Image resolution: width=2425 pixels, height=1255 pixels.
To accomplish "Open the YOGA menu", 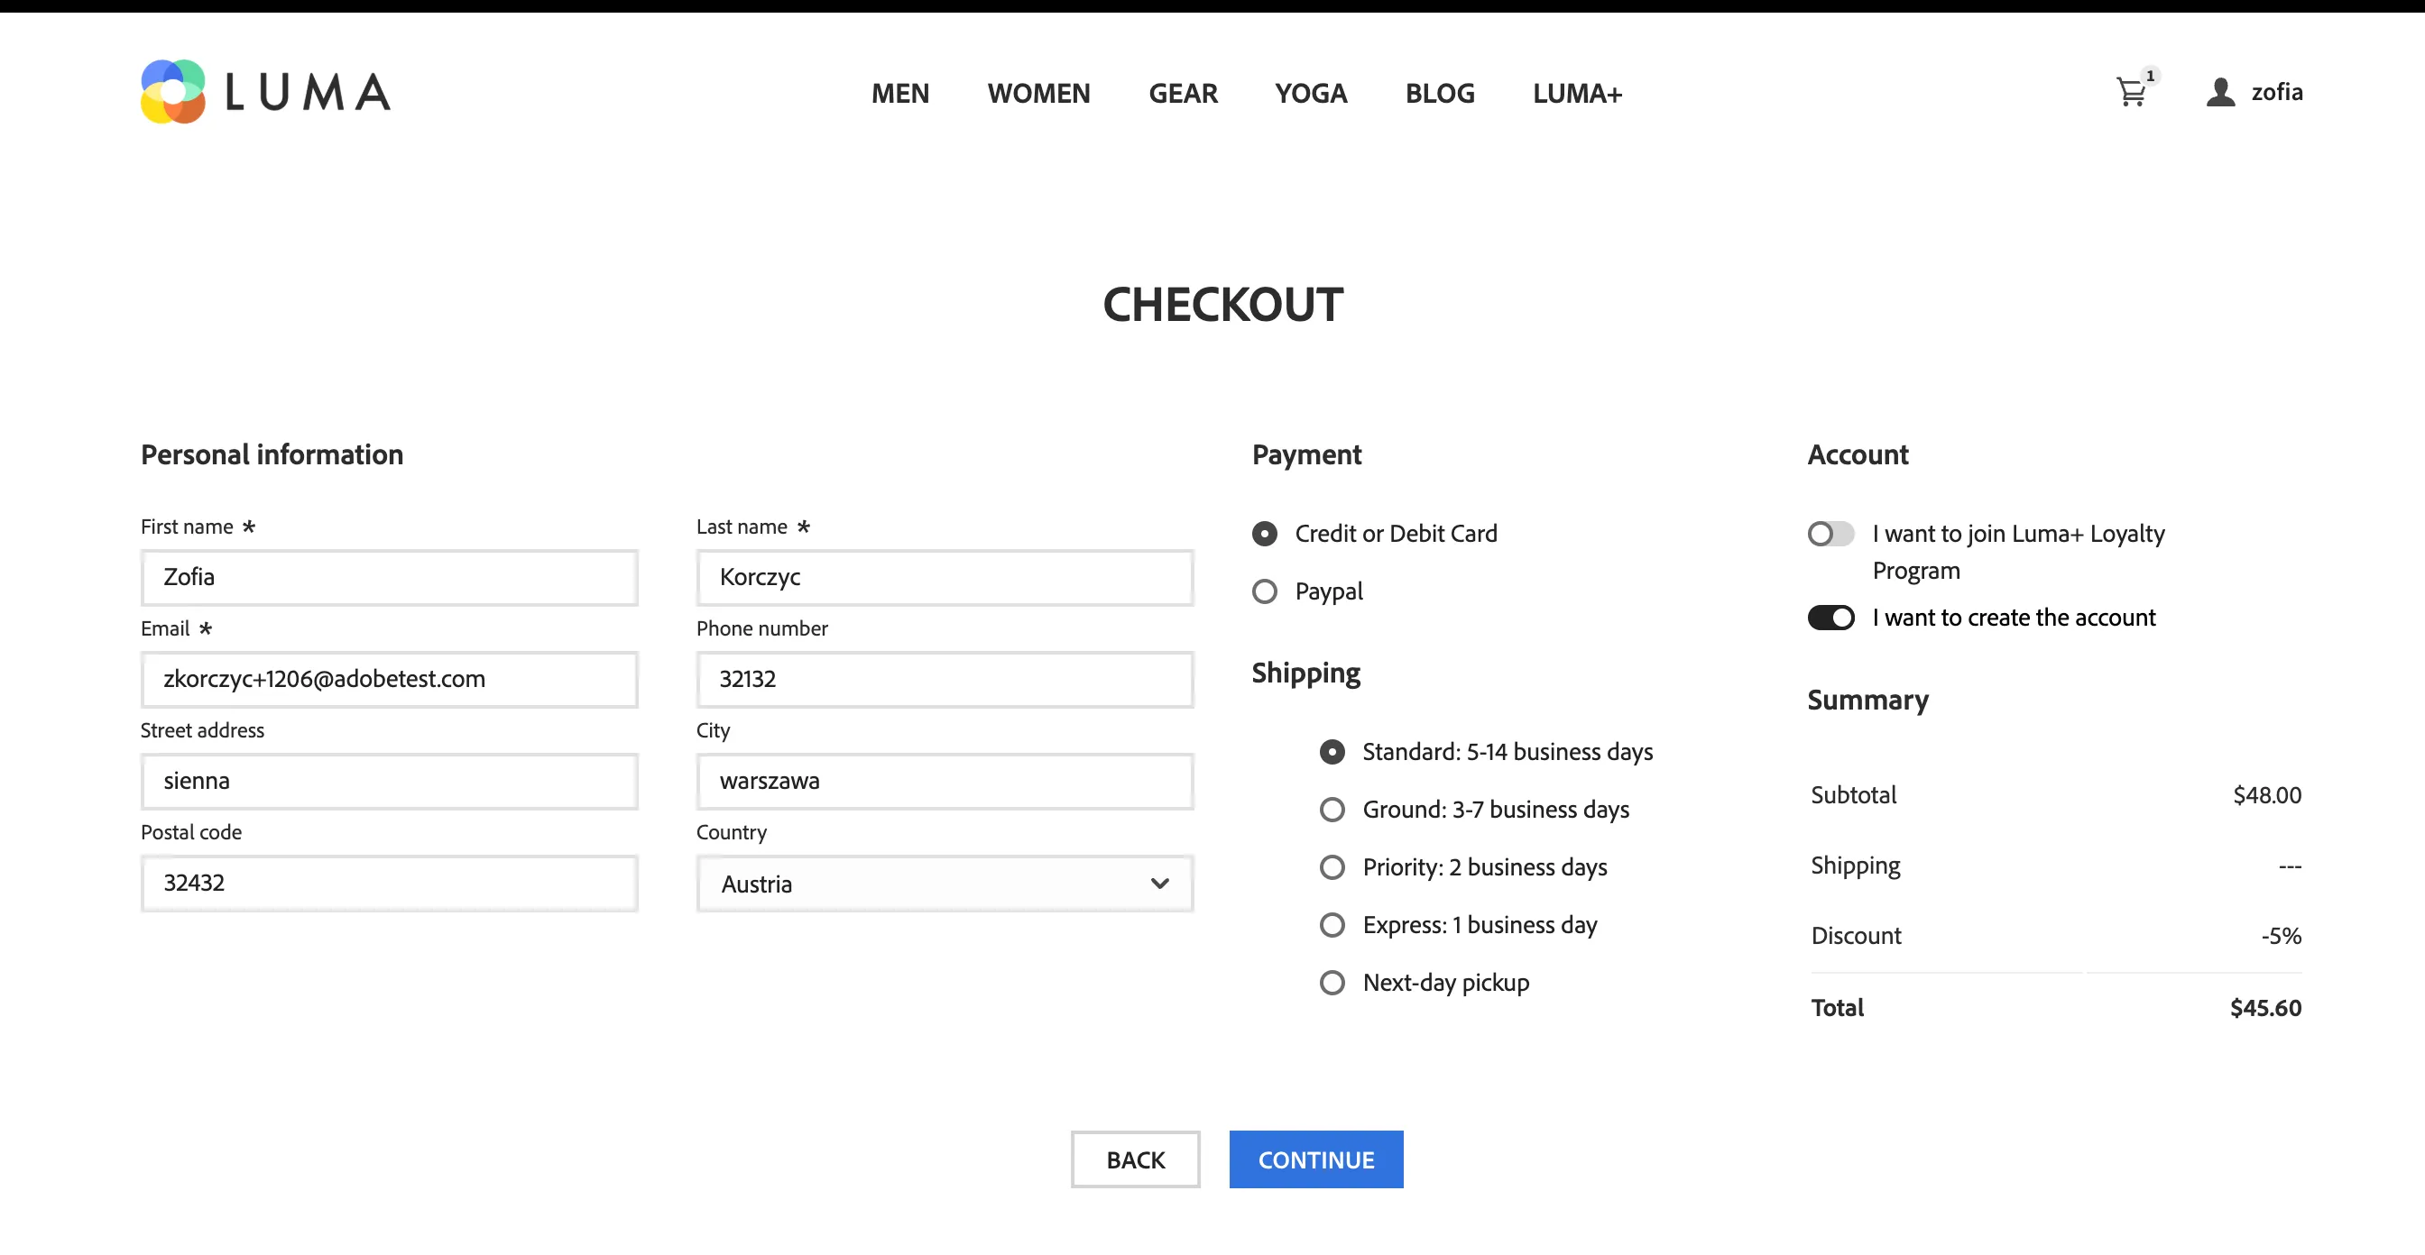I will pos(1312,93).
